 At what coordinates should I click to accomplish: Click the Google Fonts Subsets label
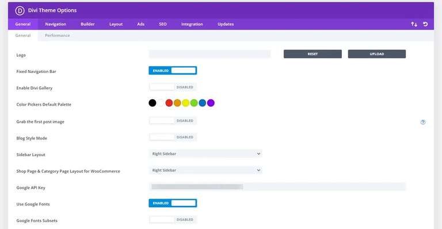[37, 220]
